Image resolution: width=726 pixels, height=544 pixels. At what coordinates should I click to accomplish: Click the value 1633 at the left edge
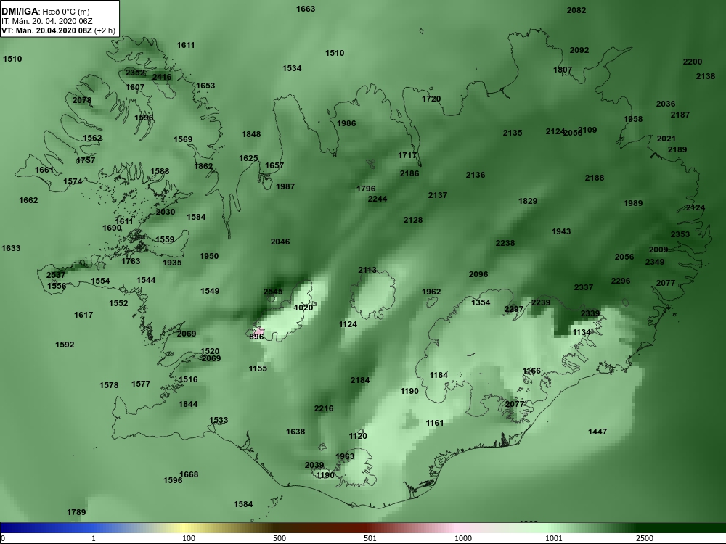tap(11, 248)
